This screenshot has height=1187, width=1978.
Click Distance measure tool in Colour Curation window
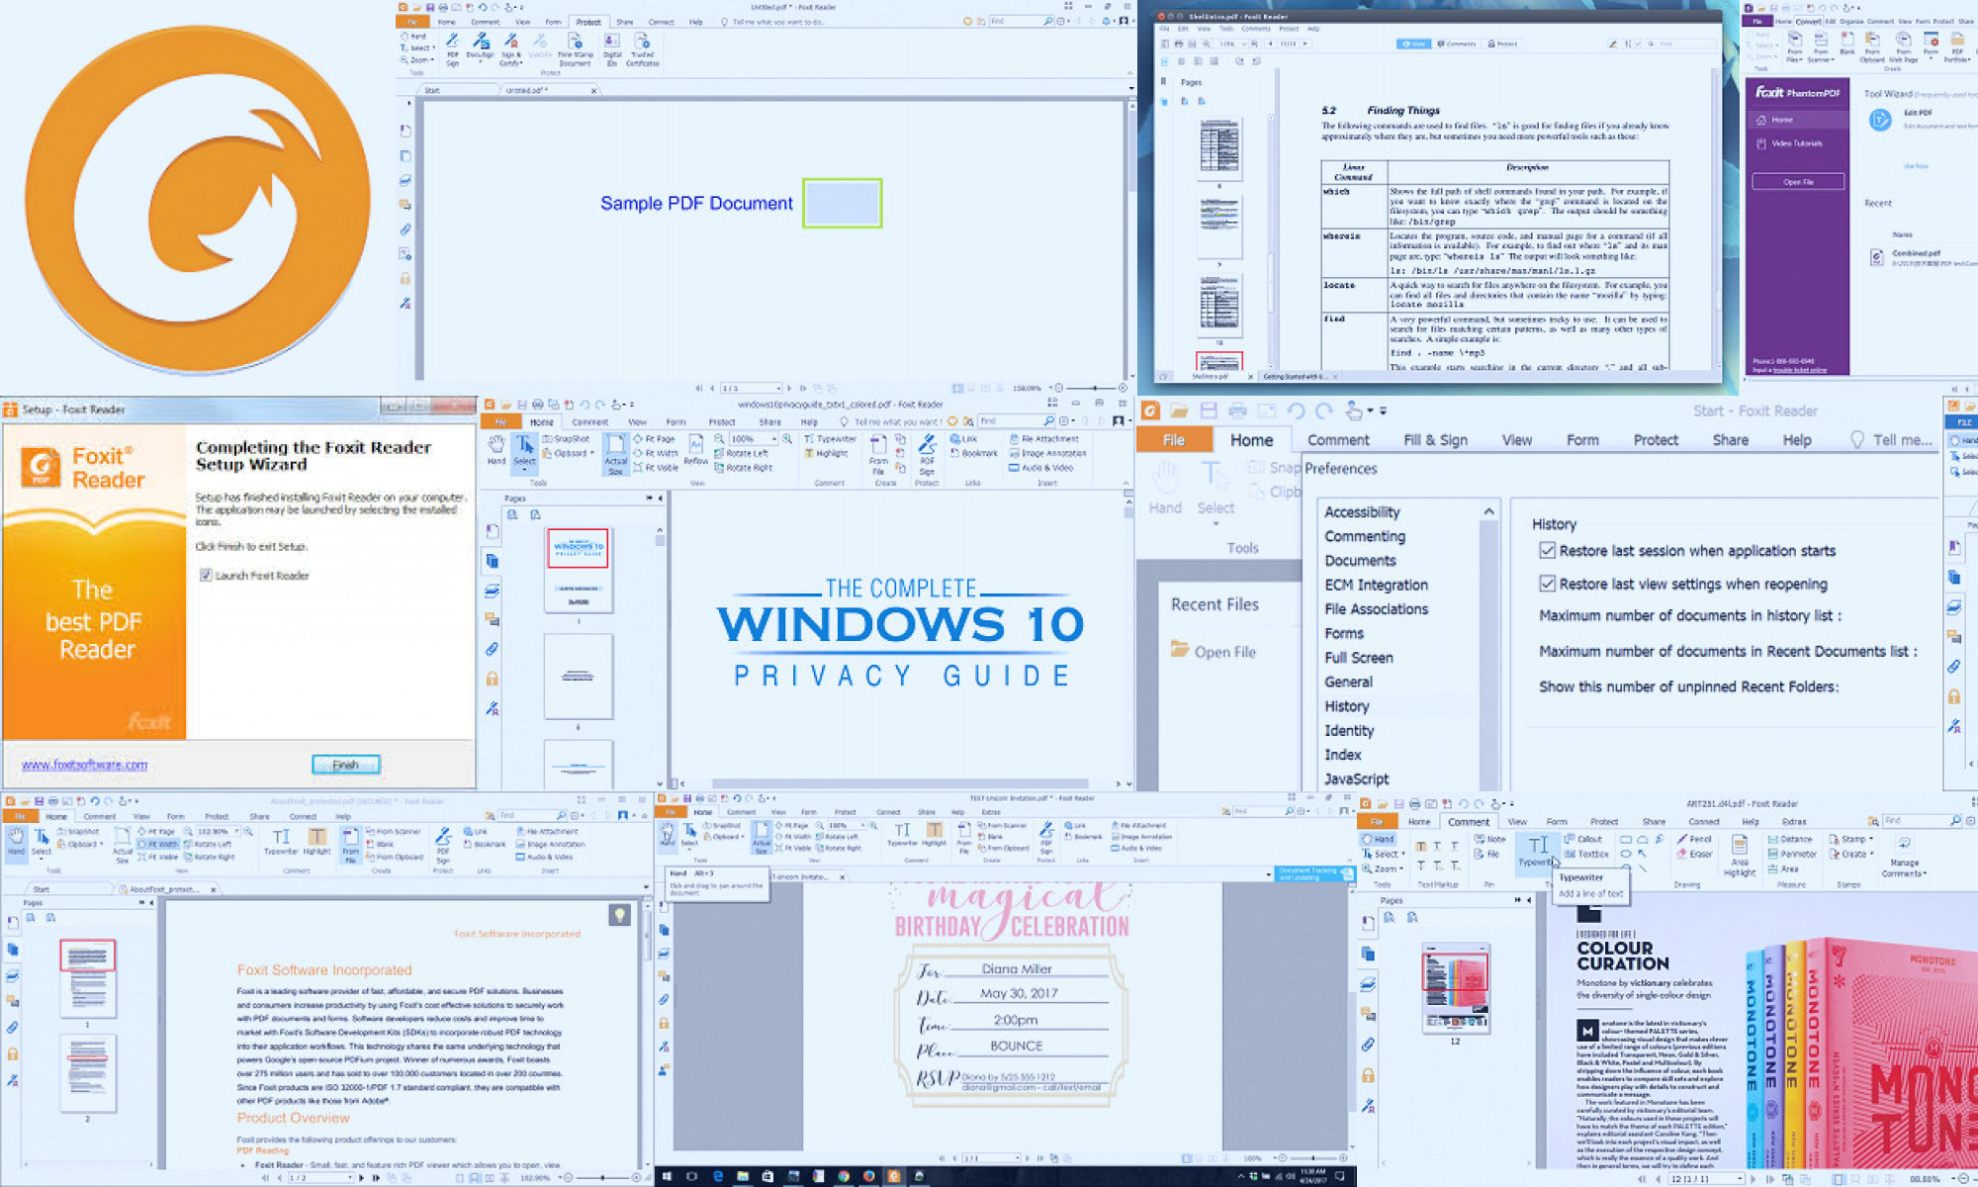[x=1790, y=839]
